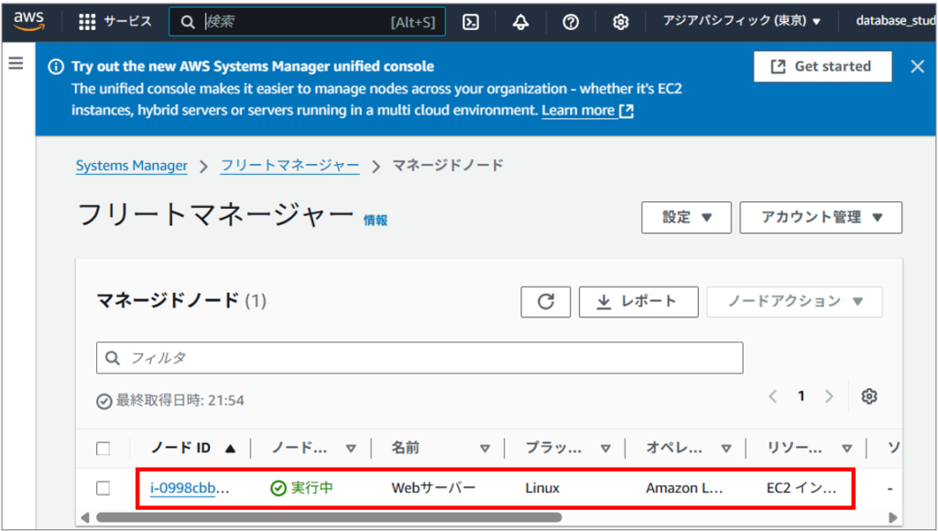Open the サービス grid menu
The image size is (938, 531).
click(x=115, y=22)
